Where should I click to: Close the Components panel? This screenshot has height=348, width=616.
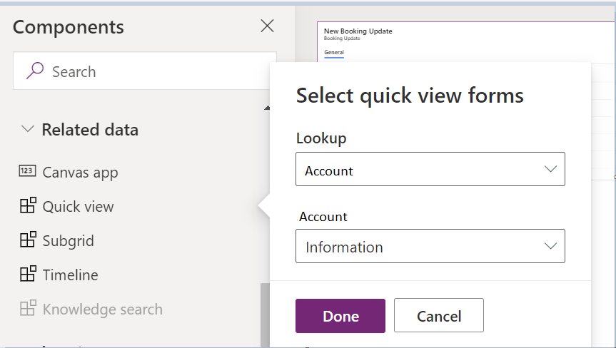point(267,26)
